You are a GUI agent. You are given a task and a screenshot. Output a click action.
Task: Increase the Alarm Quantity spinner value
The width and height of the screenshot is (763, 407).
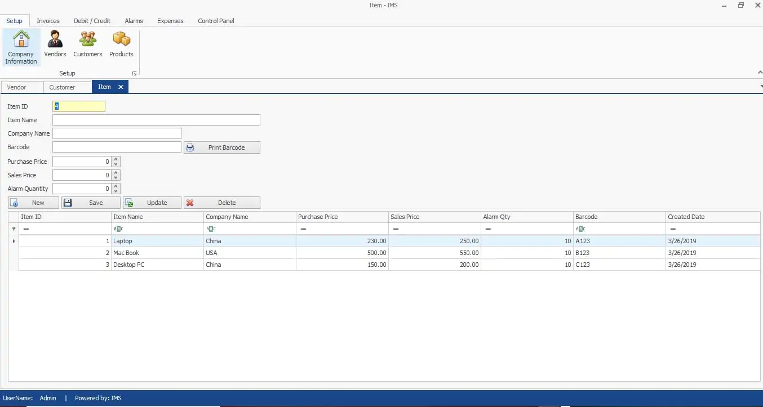116,186
